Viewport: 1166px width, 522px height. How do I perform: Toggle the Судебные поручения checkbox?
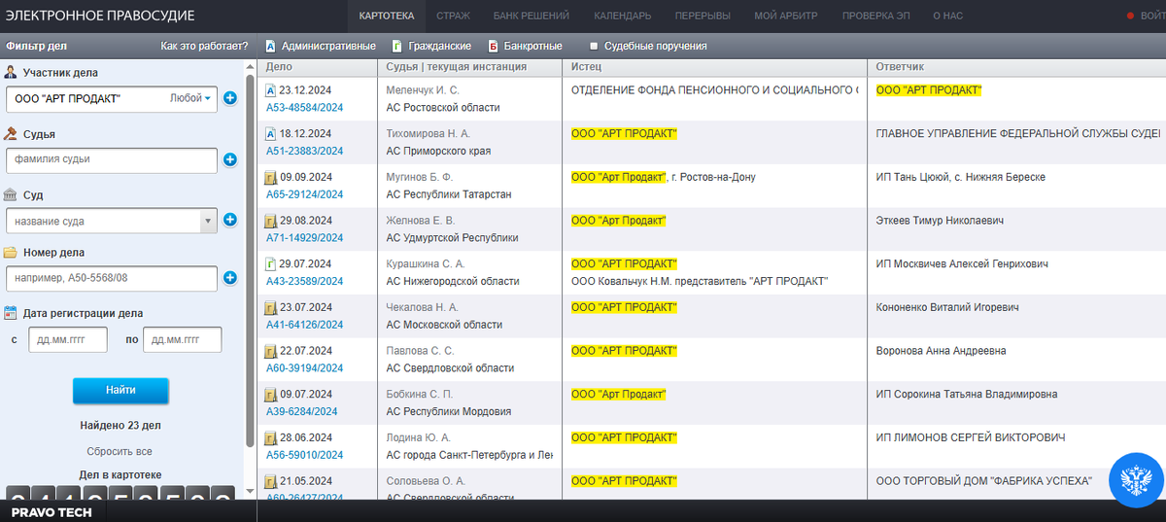[x=594, y=46]
